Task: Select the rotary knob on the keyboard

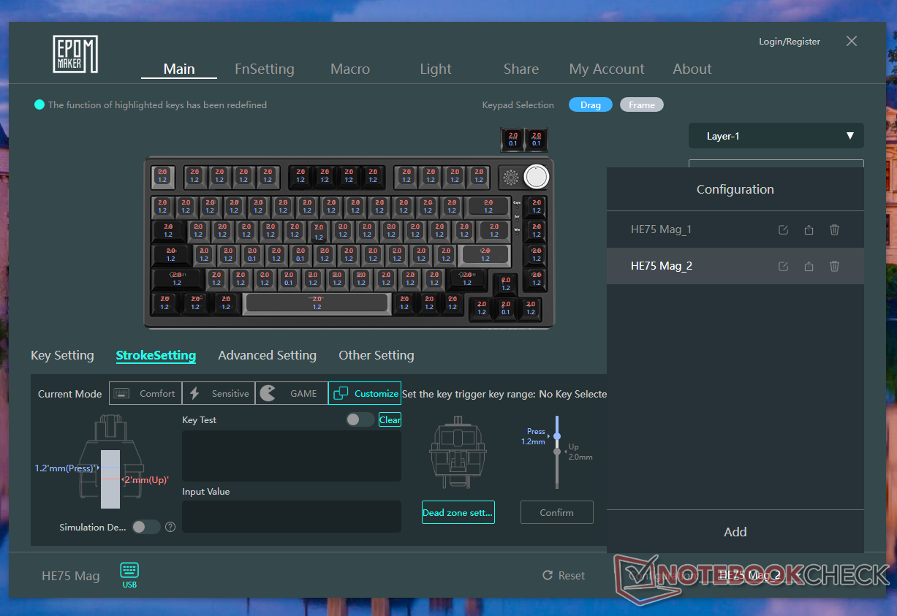Action: (536, 177)
